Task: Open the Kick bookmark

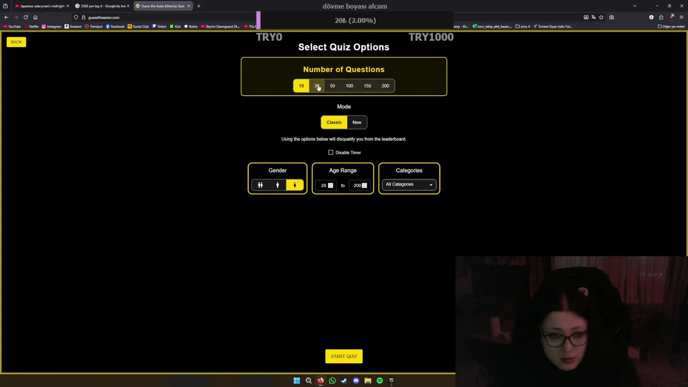Action: coord(175,26)
